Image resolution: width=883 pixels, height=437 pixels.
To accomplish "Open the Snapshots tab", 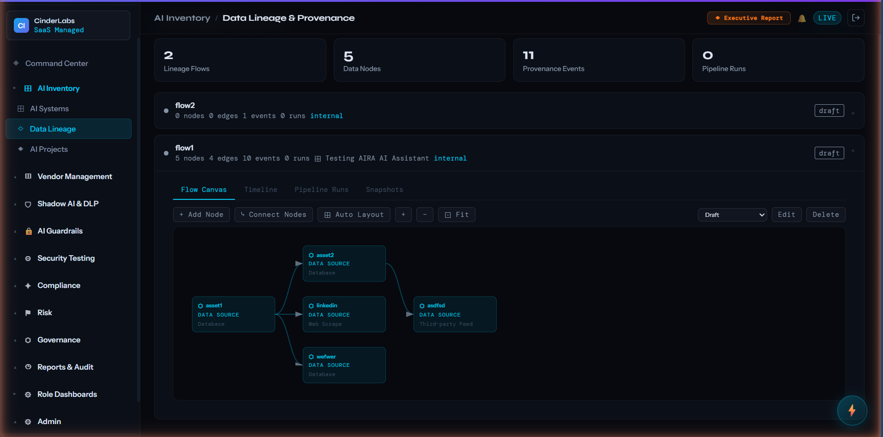I will (384, 190).
